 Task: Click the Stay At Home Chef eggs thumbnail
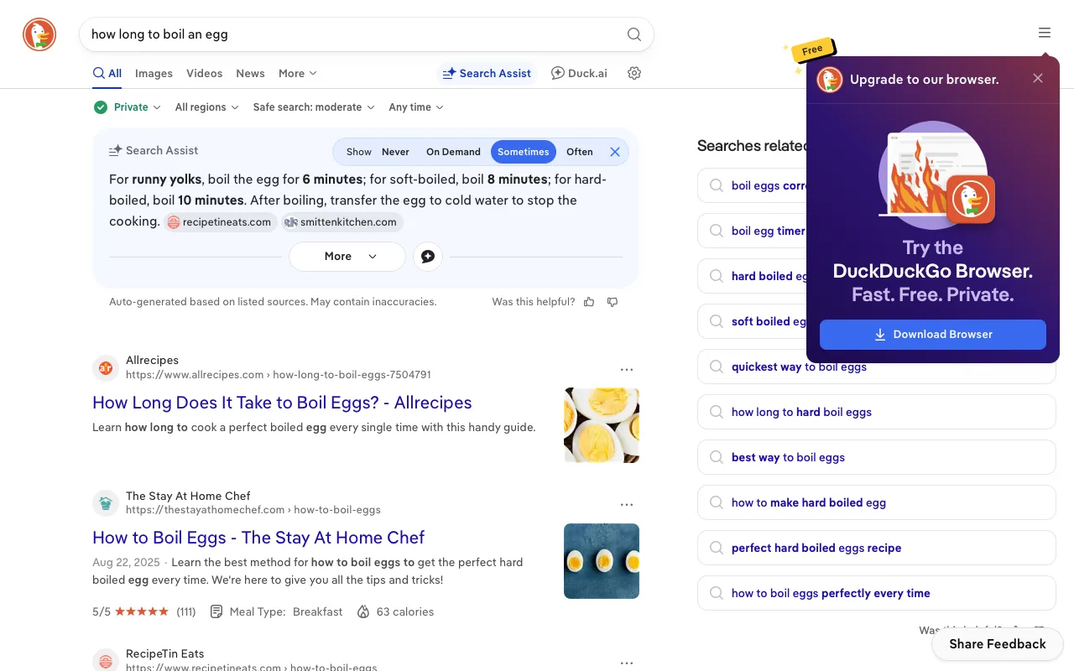(x=602, y=561)
